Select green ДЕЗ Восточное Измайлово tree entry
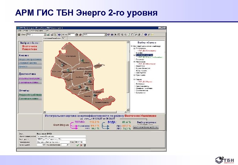Viewport: 238px width, 165px height. 150,57
